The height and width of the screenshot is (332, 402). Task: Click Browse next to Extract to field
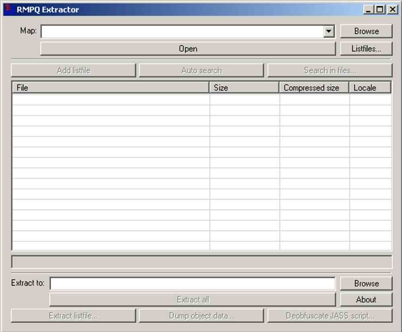[366, 283]
